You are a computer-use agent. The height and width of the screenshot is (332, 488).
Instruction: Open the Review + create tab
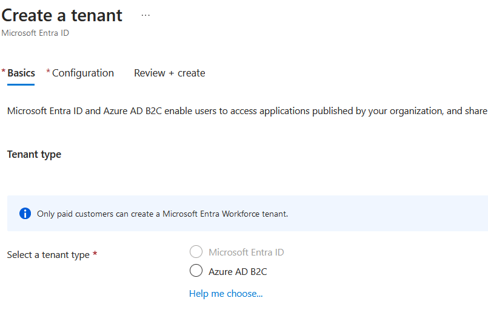[170, 73]
